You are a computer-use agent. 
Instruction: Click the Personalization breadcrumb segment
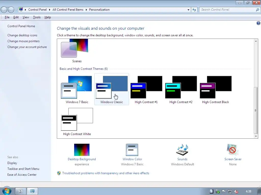tap(99, 10)
